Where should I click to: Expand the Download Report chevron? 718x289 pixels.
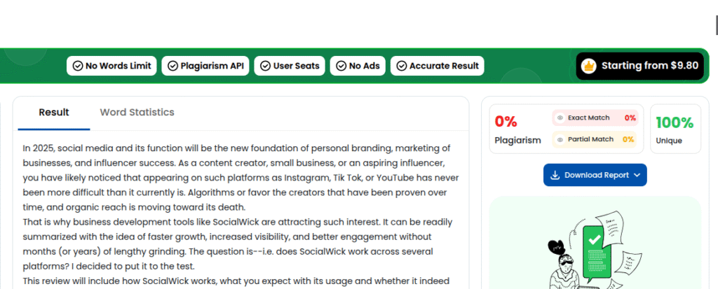tap(637, 175)
